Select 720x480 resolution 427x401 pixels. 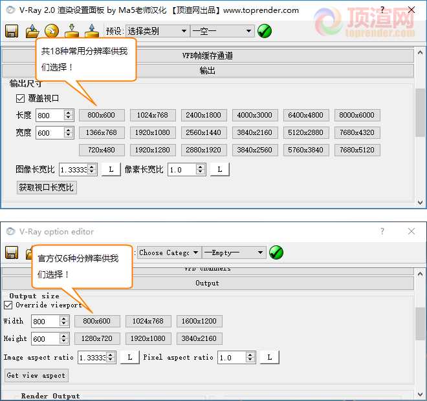[102, 150]
